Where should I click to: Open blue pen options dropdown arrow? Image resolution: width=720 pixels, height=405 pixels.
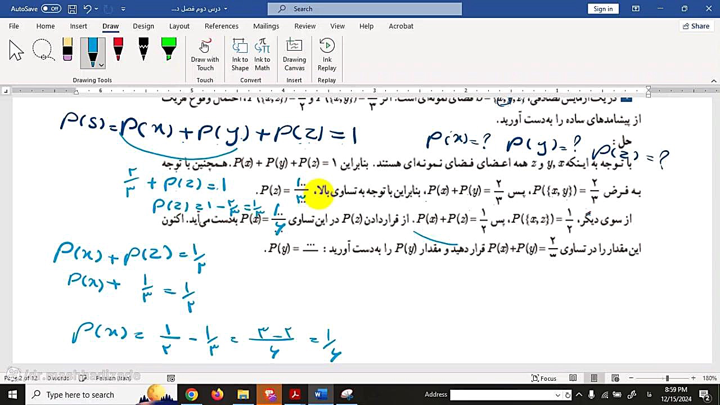tap(101, 65)
